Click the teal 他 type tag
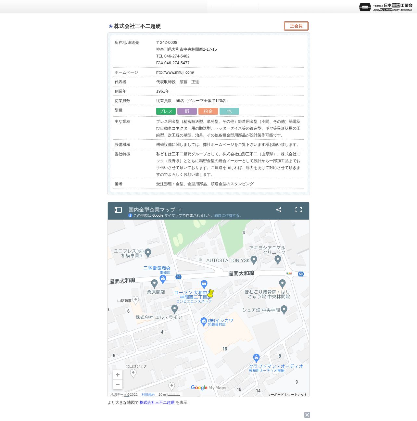Screen dimensions: 417x421 click(x=229, y=111)
